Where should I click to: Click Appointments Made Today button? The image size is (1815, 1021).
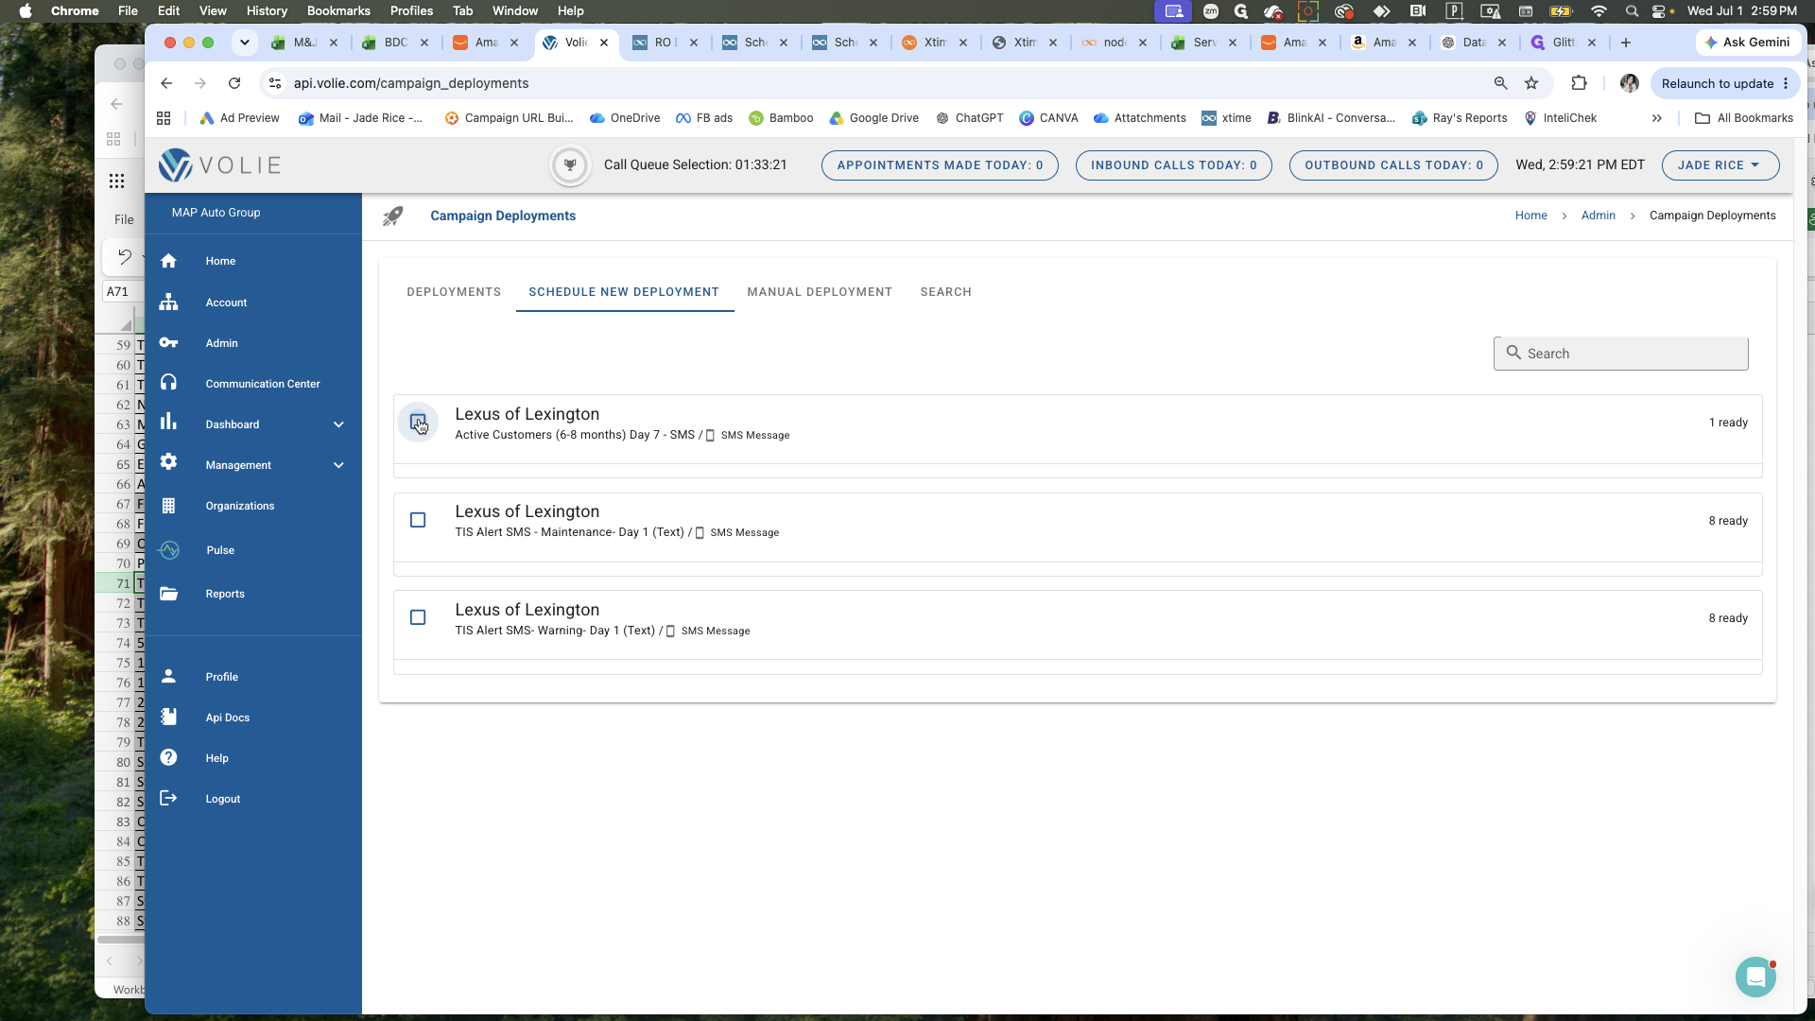[x=940, y=165]
